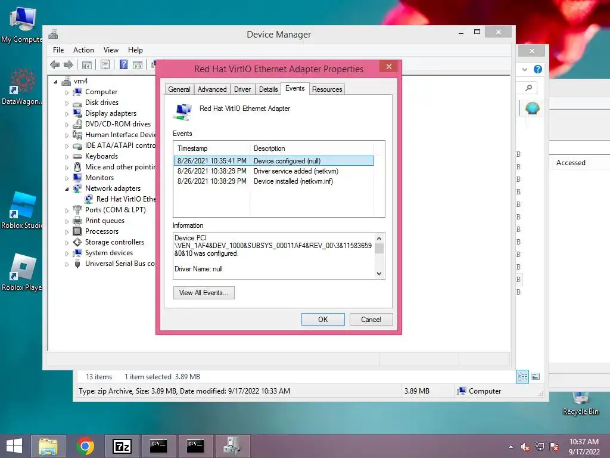Viewport: 610px width, 458px height.
Task: Open the Roblox Player desktop shortcut
Action: (x=21, y=273)
